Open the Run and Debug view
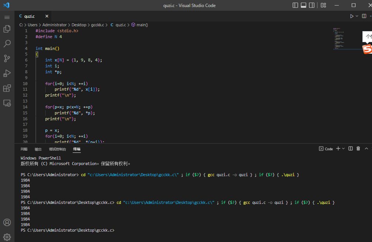372x242 pixels. [x=7, y=73]
